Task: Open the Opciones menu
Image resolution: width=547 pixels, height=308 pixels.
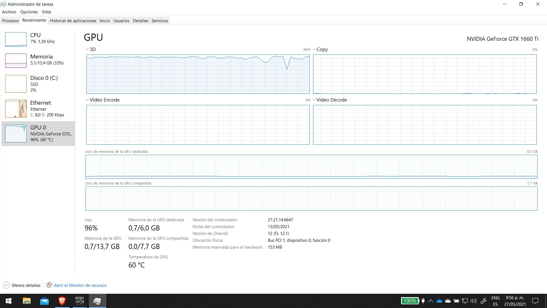Action: click(29, 12)
